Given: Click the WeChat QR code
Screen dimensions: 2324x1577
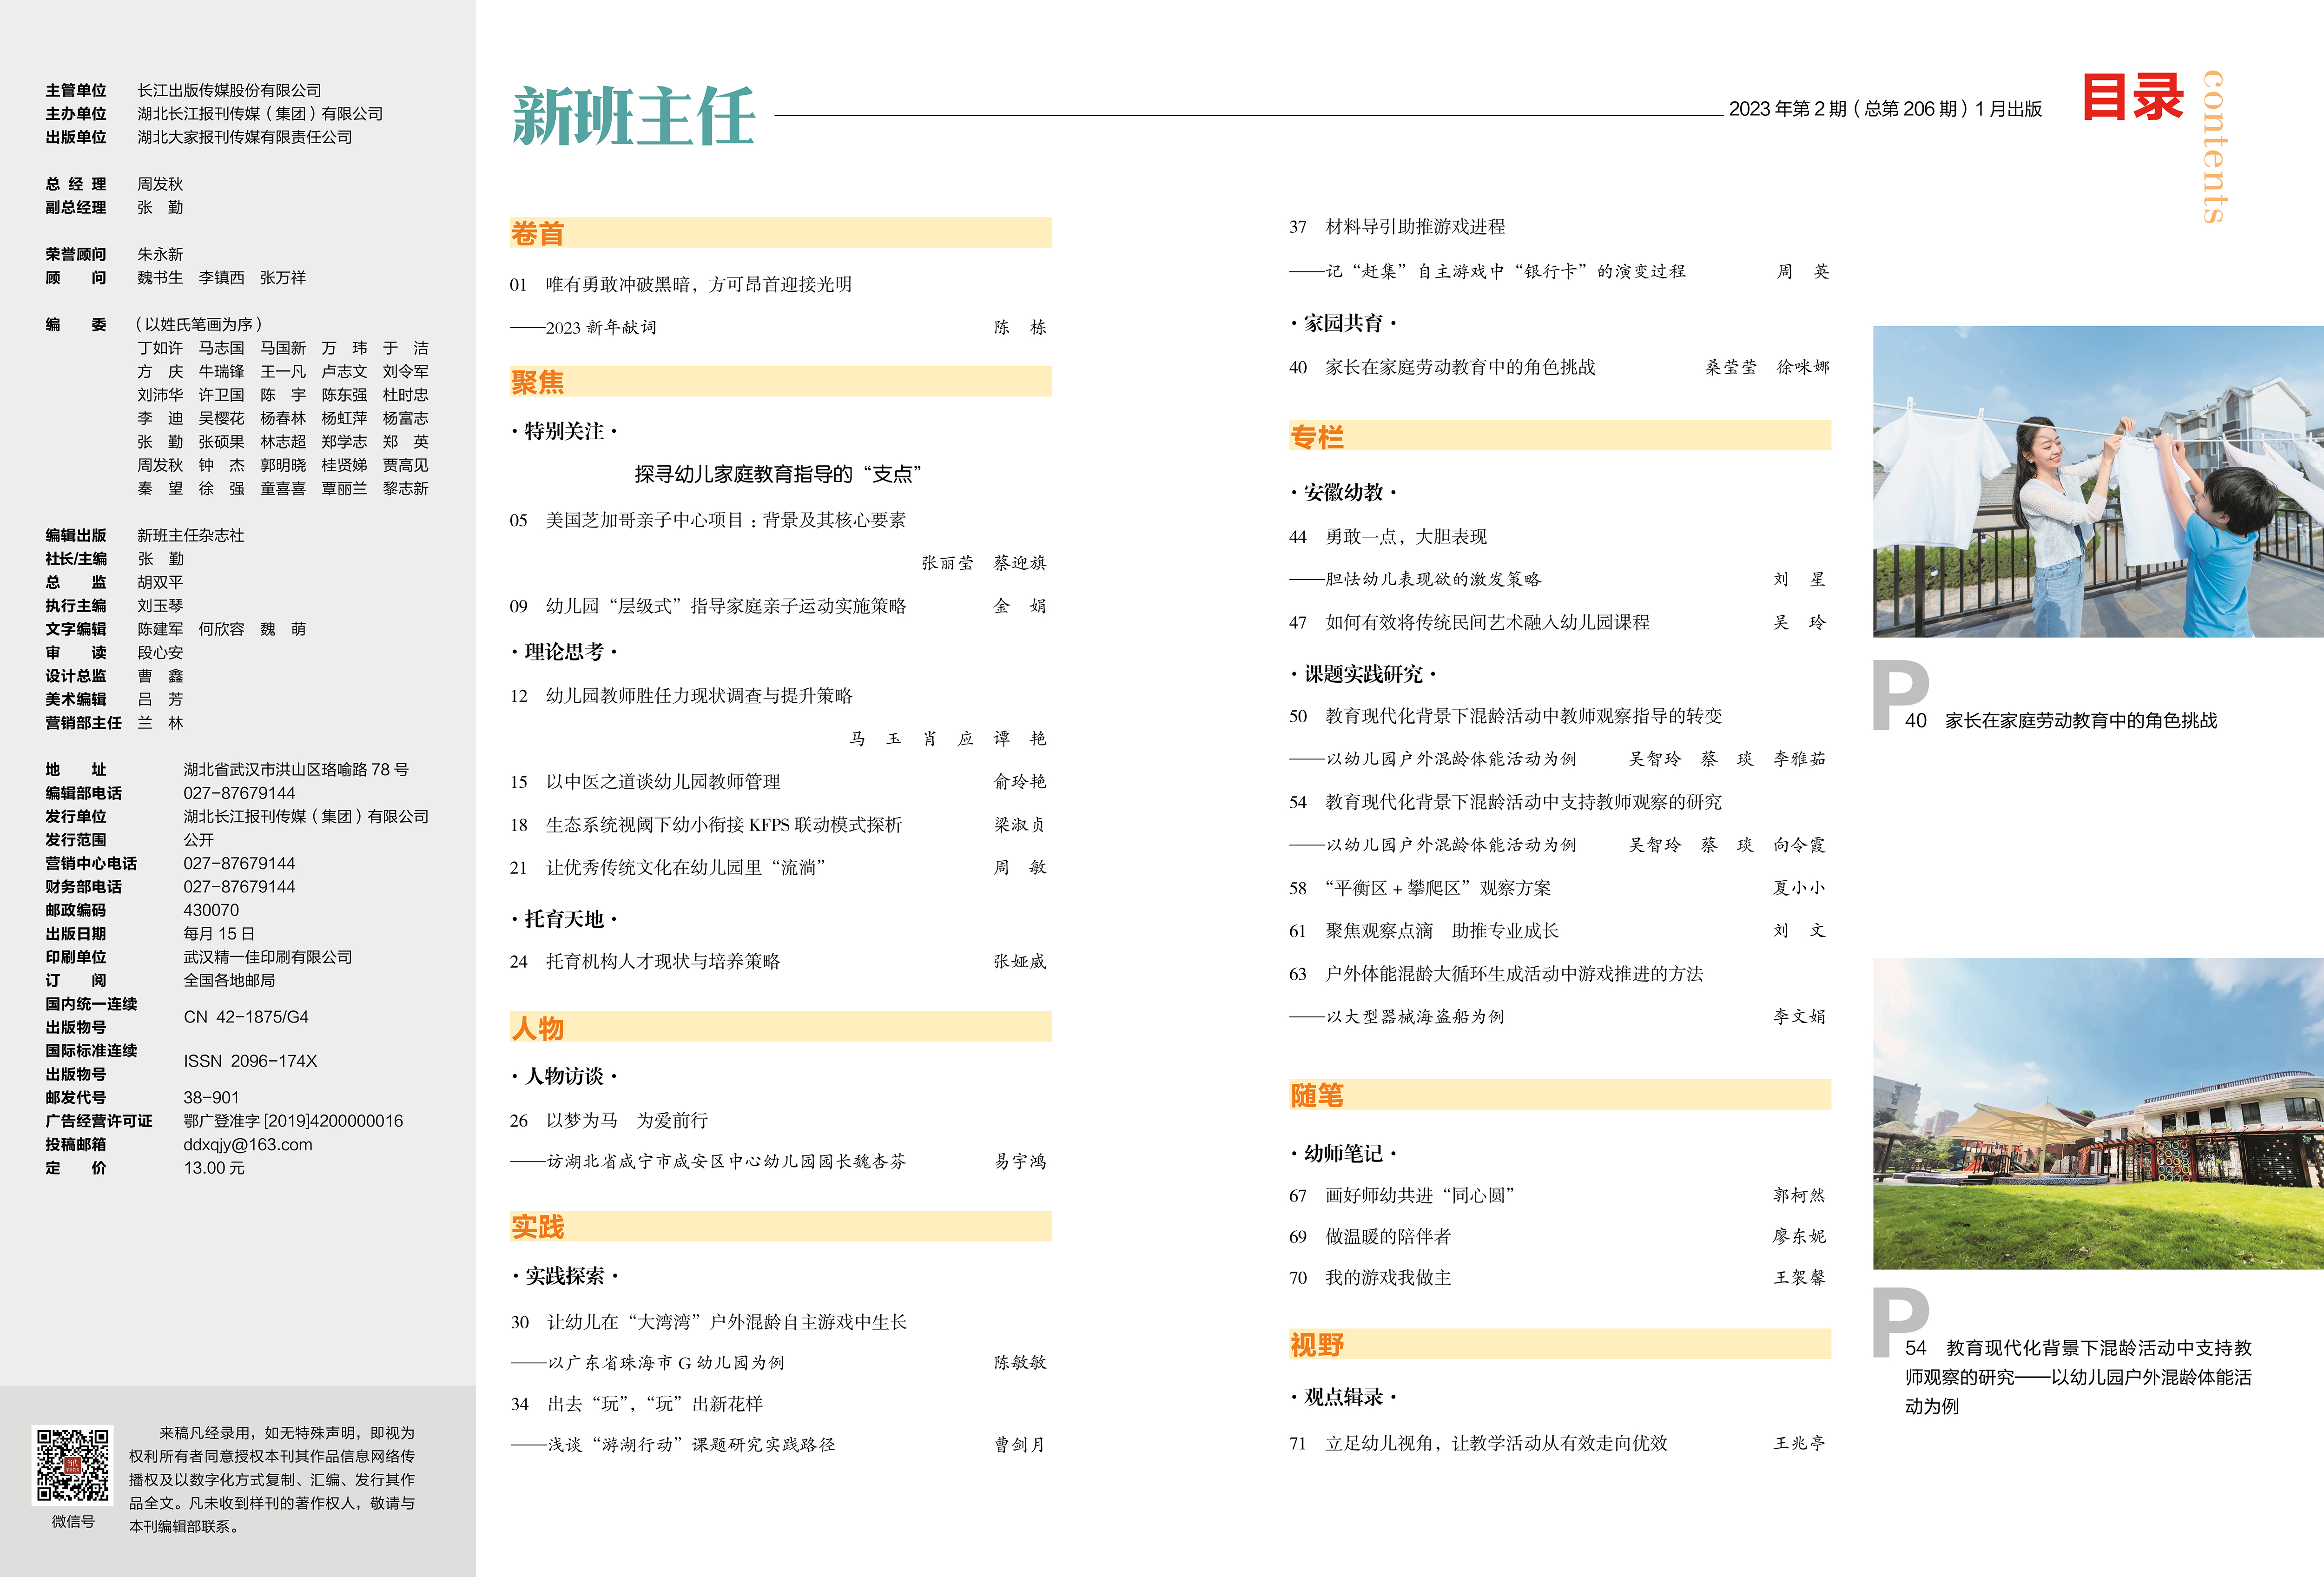Looking at the screenshot, I should pos(73,1465).
